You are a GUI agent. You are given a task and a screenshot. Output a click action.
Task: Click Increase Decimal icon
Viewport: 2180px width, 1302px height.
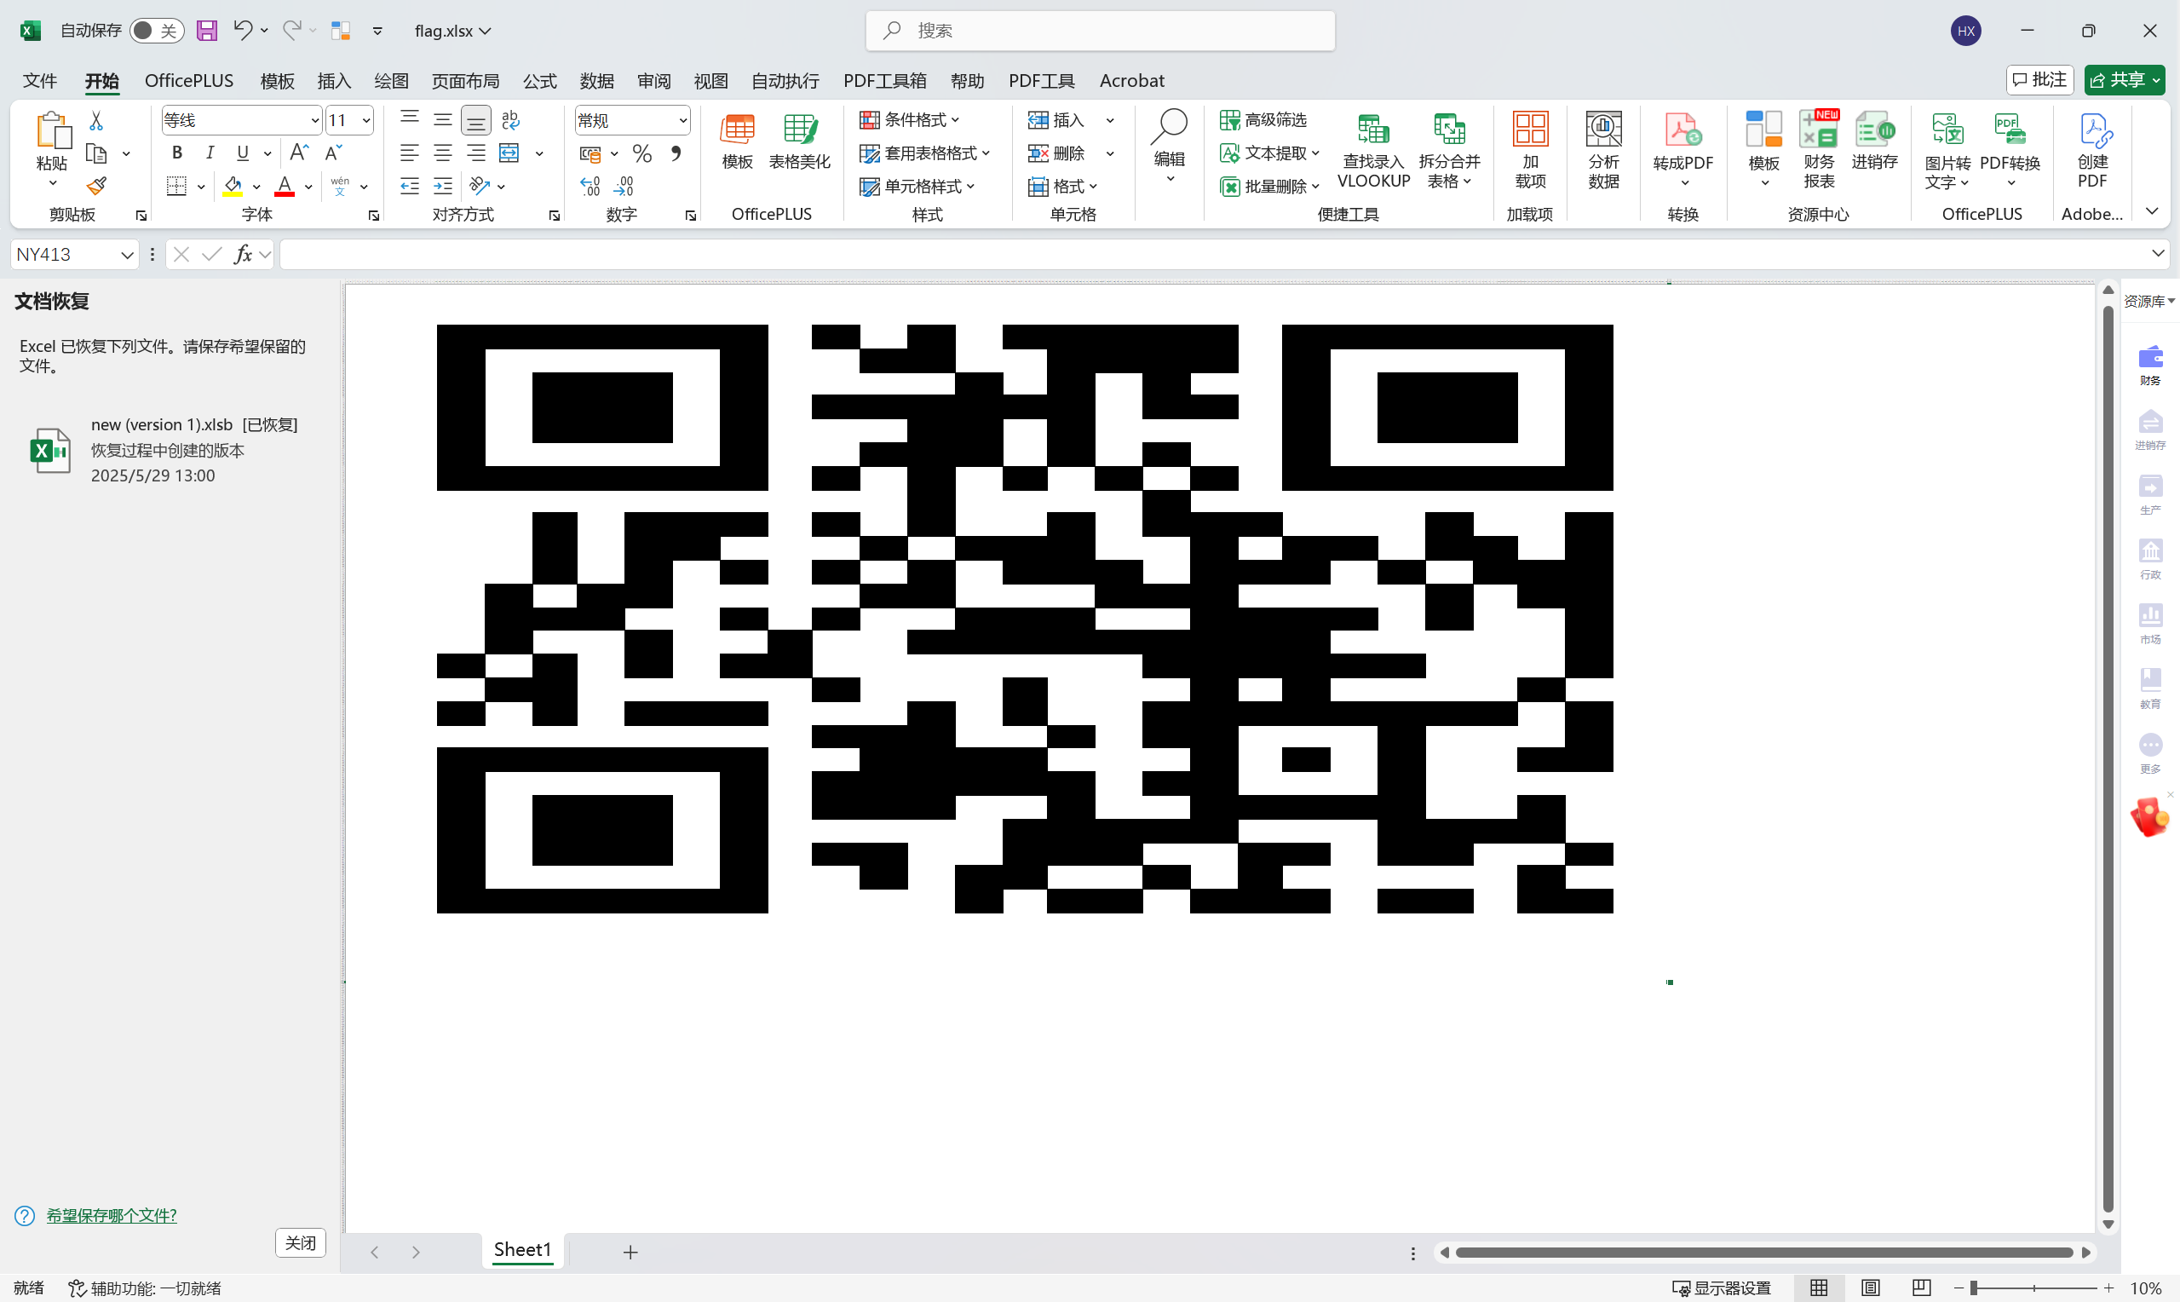(x=590, y=186)
